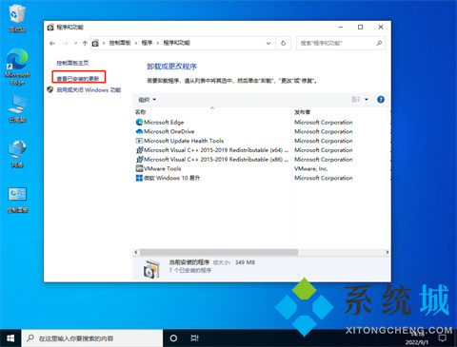This screenshot has height=347, width=457.
Task: Sort by the 发布者 column header
Action: click(302, 112)
